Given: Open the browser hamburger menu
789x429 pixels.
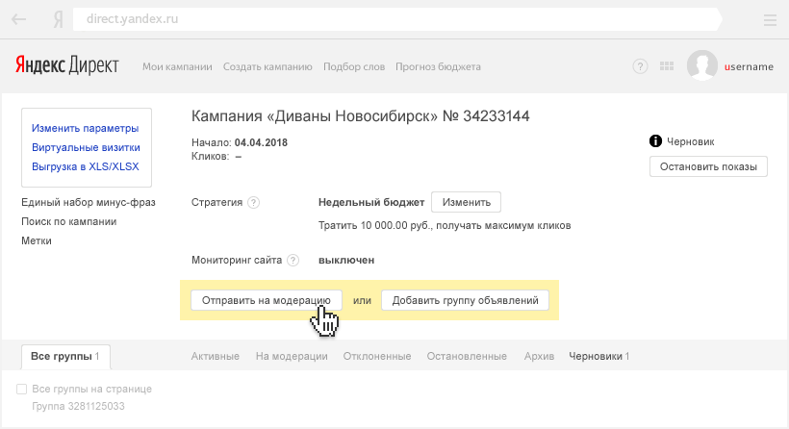Looking at the screenshot, I should tap(770, 19).
